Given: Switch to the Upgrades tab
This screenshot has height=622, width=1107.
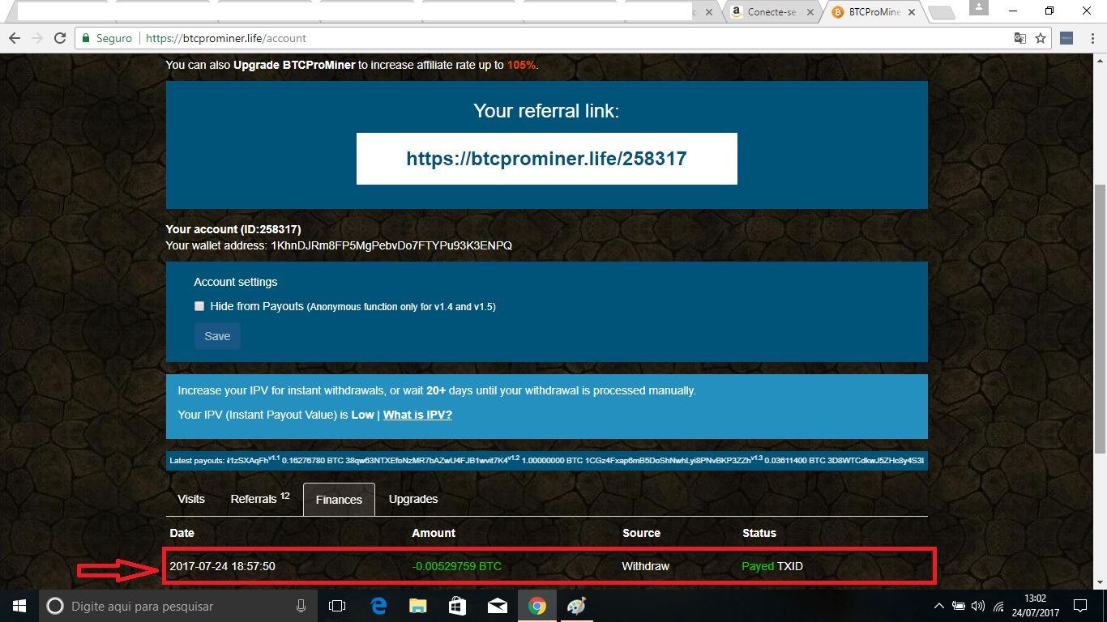Looking at the screenshot, I should 413,499.
